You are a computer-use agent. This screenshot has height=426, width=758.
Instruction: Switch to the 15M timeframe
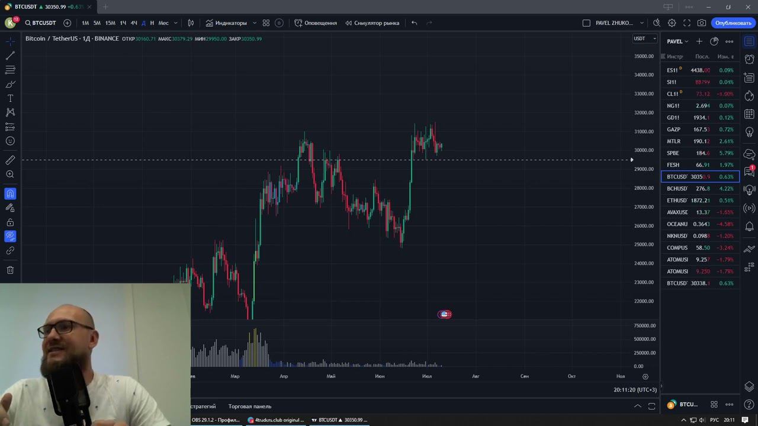click(x=110, y=23)
